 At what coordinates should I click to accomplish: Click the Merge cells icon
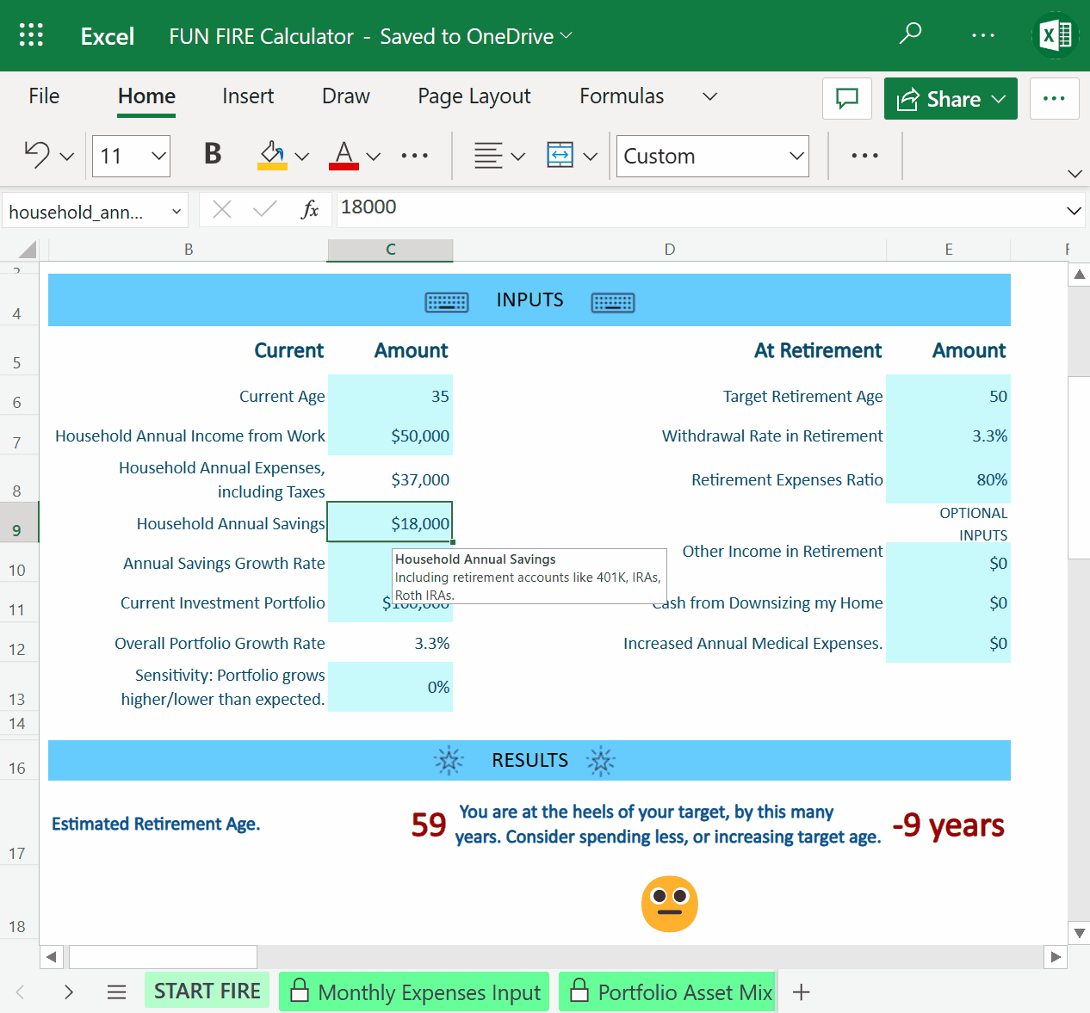pyautogui.click(x=560, y=156)
